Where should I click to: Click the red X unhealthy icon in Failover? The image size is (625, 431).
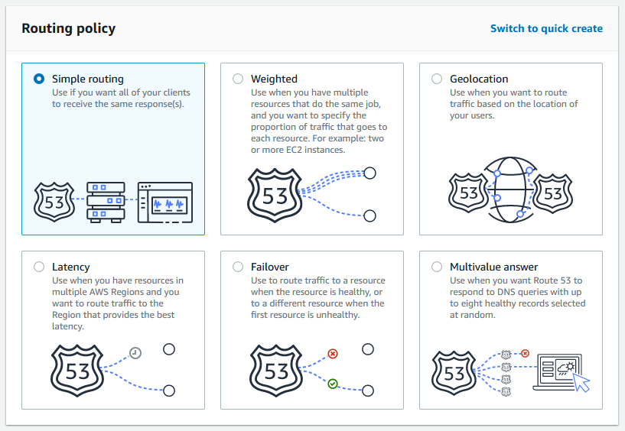[333, 353]
